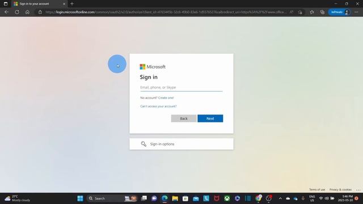
Task: Open tab actions menu icon
Action: coord(6,4)
